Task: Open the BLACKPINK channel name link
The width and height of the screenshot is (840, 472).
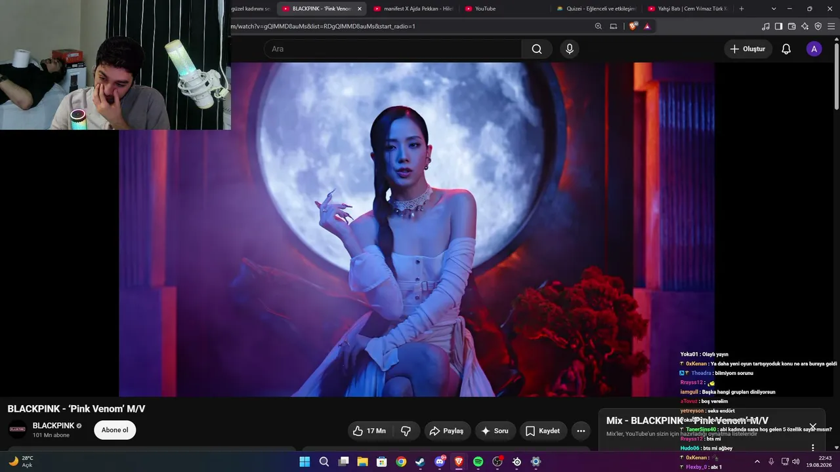Action: pos(53,425)
